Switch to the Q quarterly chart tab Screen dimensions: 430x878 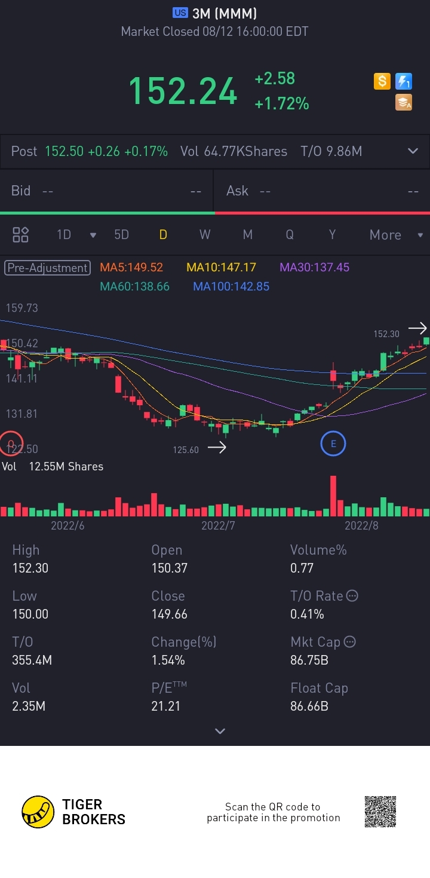click(290, 235)
